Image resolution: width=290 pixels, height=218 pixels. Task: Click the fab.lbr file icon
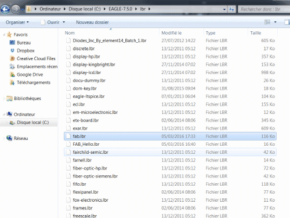[x=68, y=136]
